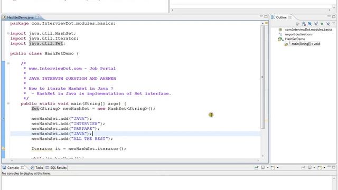Click the line import java.util.Iterator

coord(44,38)
